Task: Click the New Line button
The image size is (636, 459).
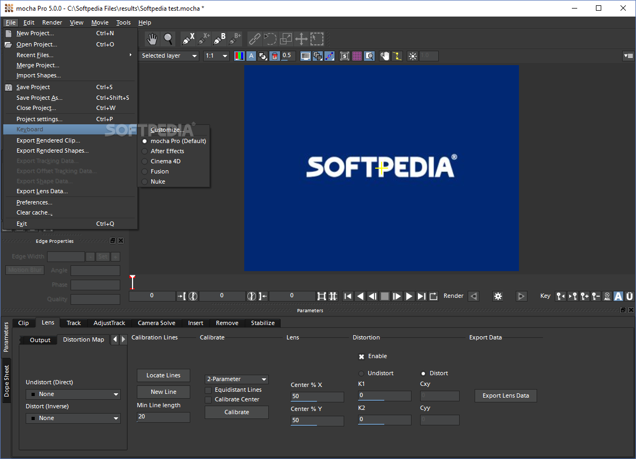Action: [x=164, y=392]
